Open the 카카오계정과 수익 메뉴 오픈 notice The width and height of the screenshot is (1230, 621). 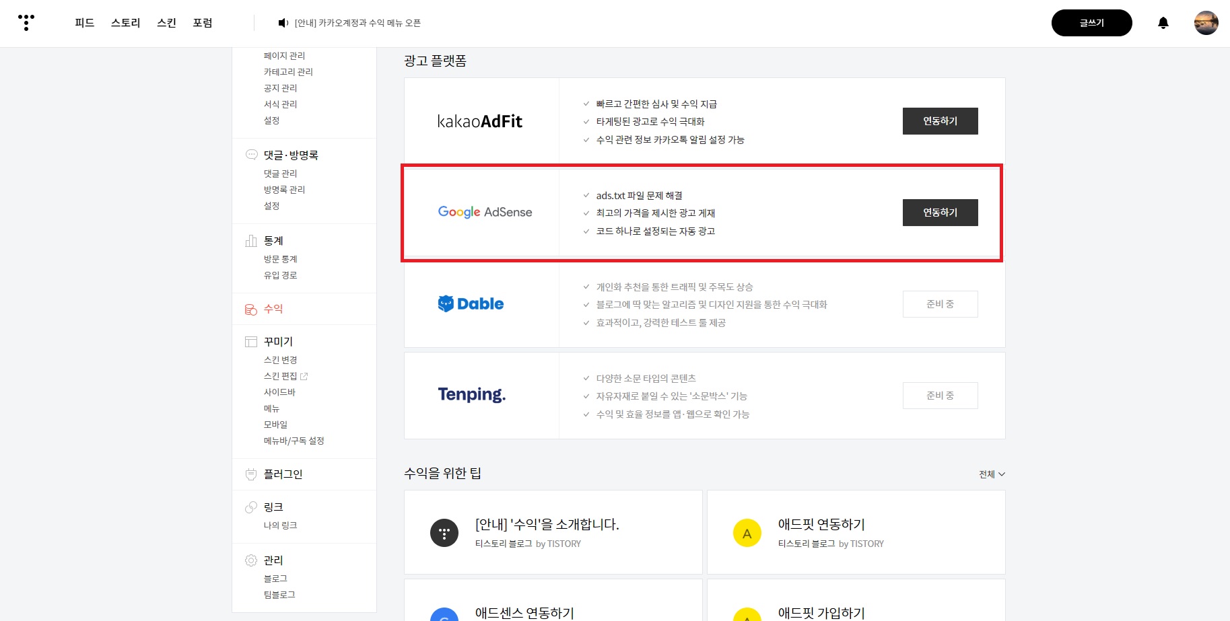357,23
